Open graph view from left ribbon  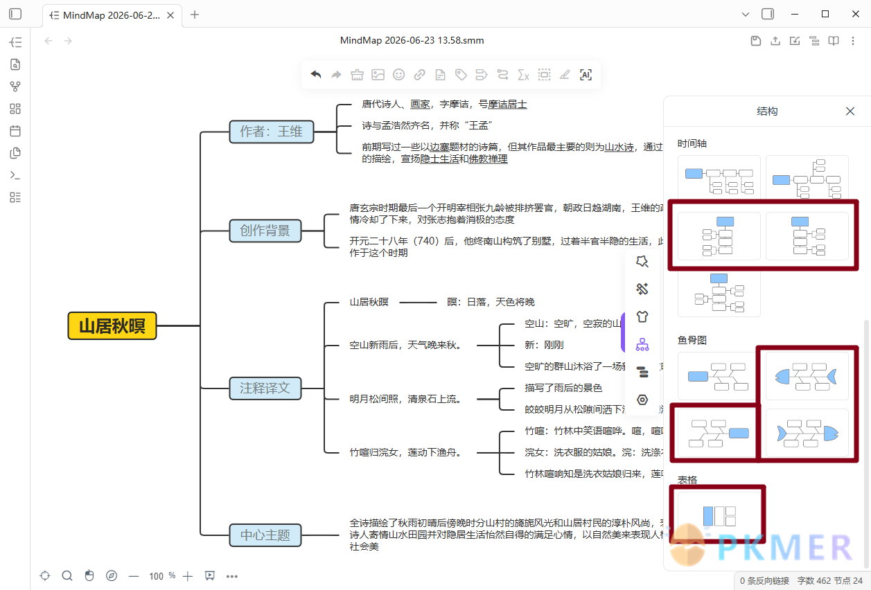(x=15, y=87)
